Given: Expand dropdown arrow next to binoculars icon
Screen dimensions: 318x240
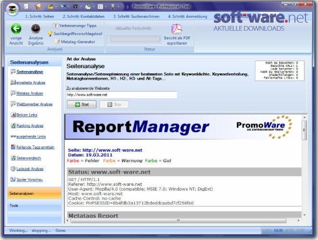Looking at the screenshot, I should click(x=81, y=7).
